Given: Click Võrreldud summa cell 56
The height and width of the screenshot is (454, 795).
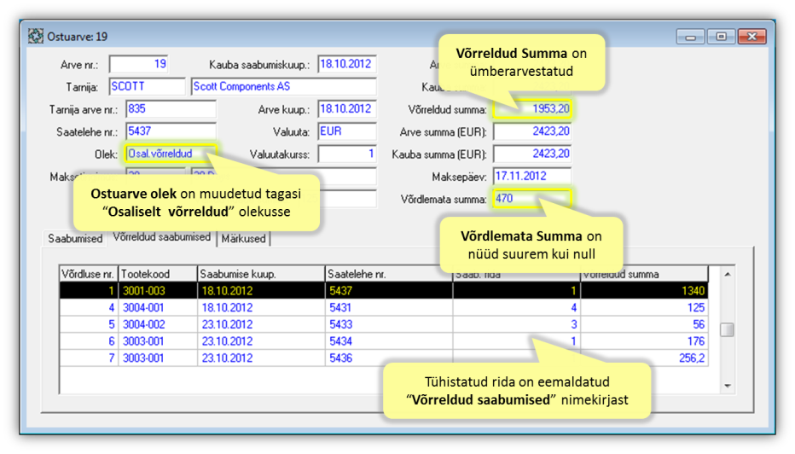Looking at the screenshot, I should coord(644,324).
